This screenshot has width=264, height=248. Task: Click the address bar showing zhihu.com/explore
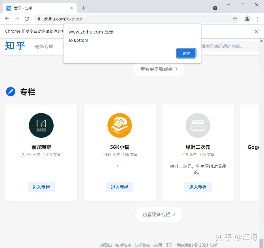[x=136, y=19]
